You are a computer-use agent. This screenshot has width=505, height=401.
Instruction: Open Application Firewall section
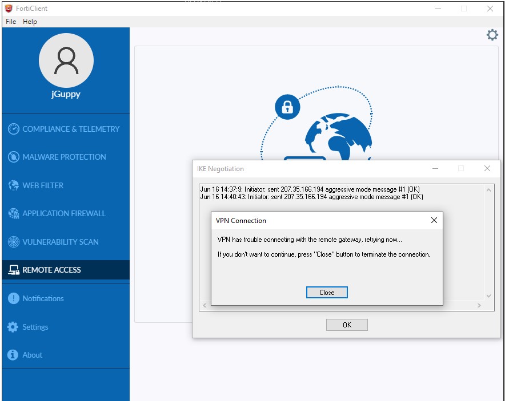[x=66, y=213]
